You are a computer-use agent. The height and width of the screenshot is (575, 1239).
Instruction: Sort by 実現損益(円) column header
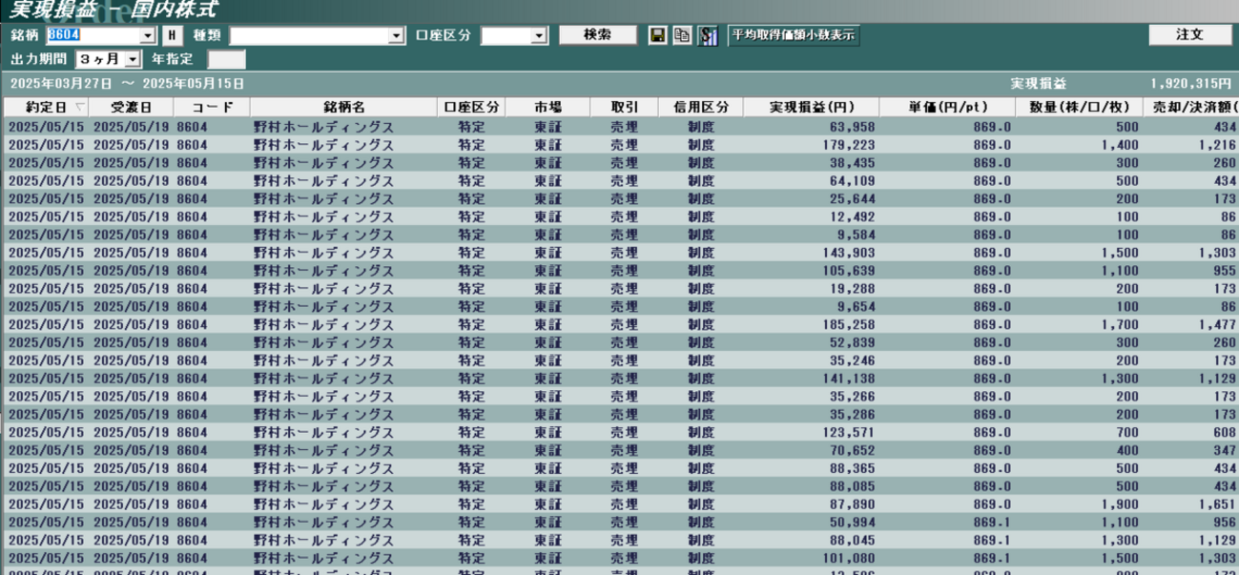click(811, 107)
